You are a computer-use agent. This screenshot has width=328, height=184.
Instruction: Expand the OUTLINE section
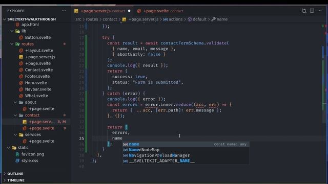tap(5, 174)
